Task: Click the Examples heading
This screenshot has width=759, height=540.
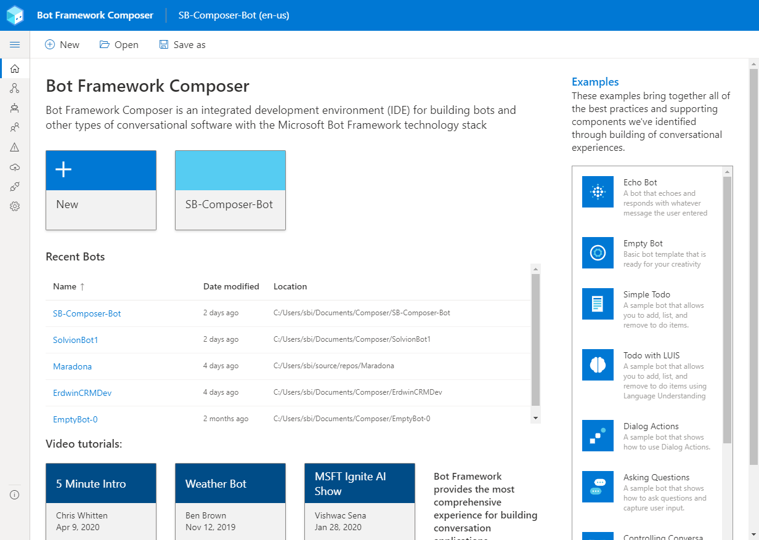Action: click(x=595, y=82)
